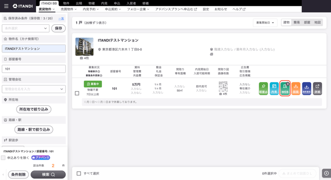Expand the 管理会社 name dropdown
Image resolution: width=331 pixels, height=180 pixels.
[34, 89]
